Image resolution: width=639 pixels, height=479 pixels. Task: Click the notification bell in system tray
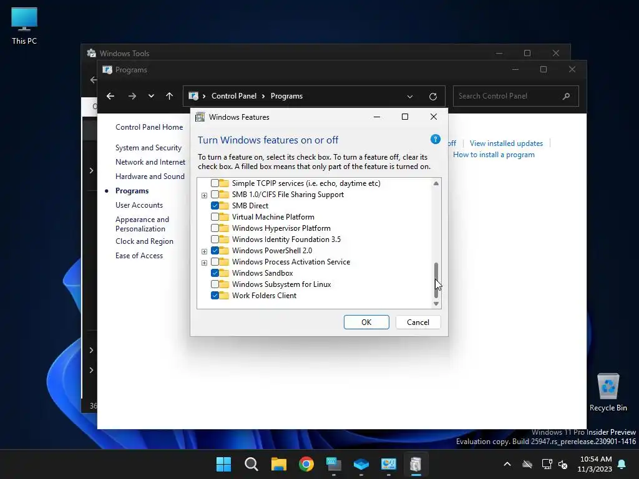pyautogui.click(x=622, y=464)
